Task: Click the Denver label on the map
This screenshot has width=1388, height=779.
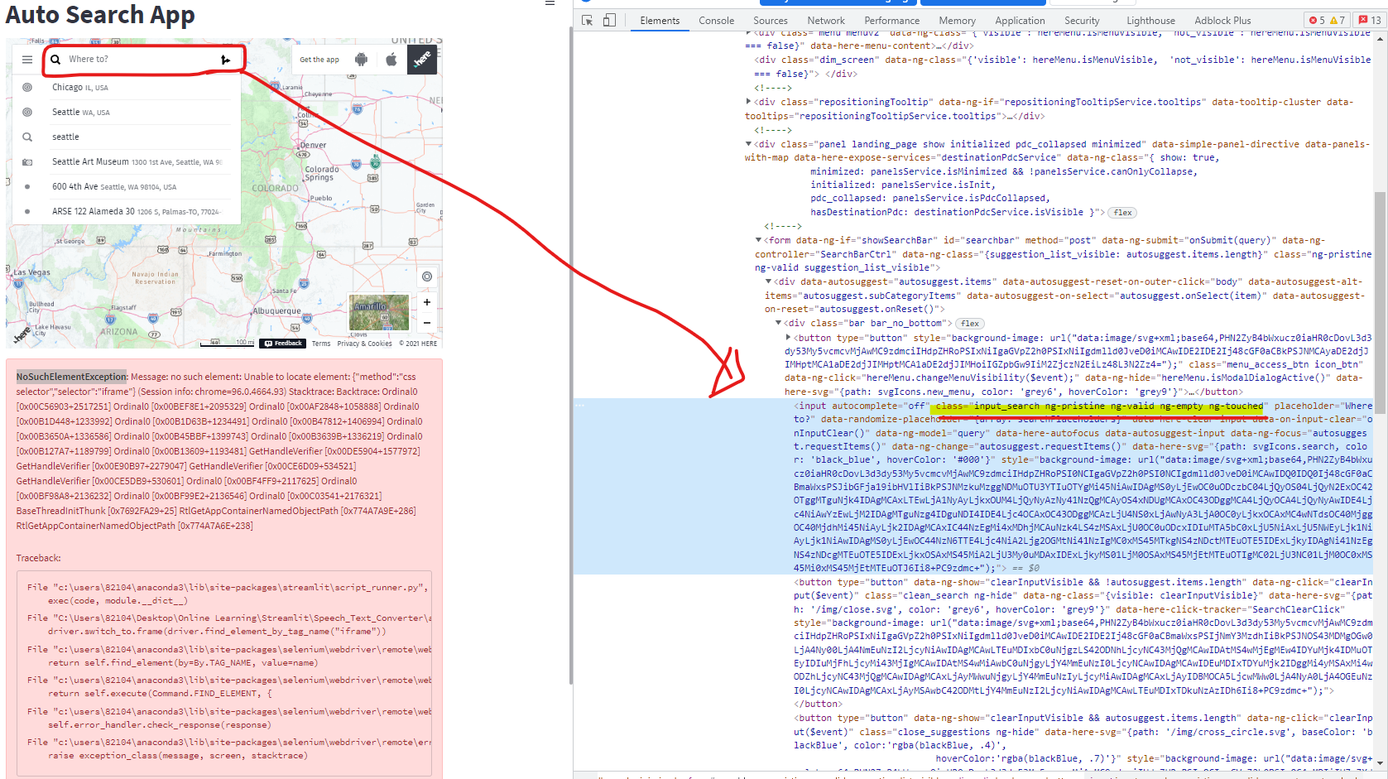Action: 313,145
